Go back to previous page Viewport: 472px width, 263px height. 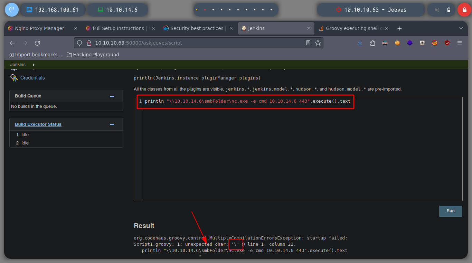point(12,43)
